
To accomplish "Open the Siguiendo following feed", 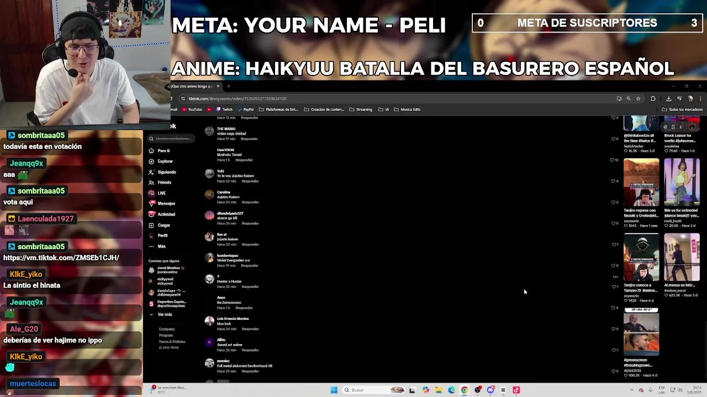I will (x=162, y=172).
